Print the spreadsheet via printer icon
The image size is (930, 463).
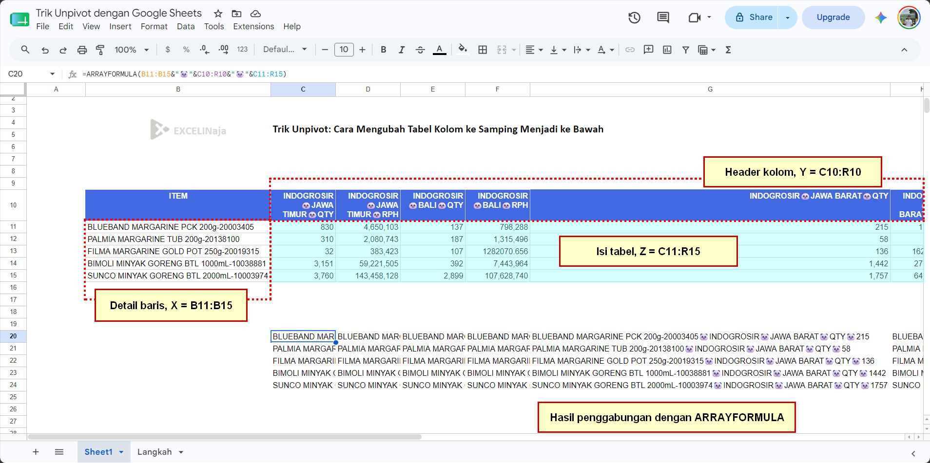[x=82, y=50]
